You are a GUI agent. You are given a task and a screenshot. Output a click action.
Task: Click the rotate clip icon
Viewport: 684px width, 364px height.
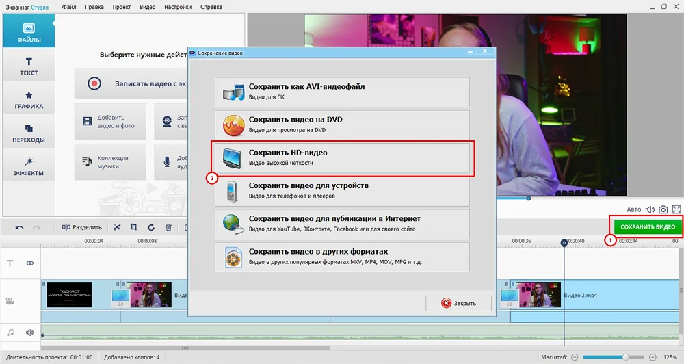[x=151, y=227]
